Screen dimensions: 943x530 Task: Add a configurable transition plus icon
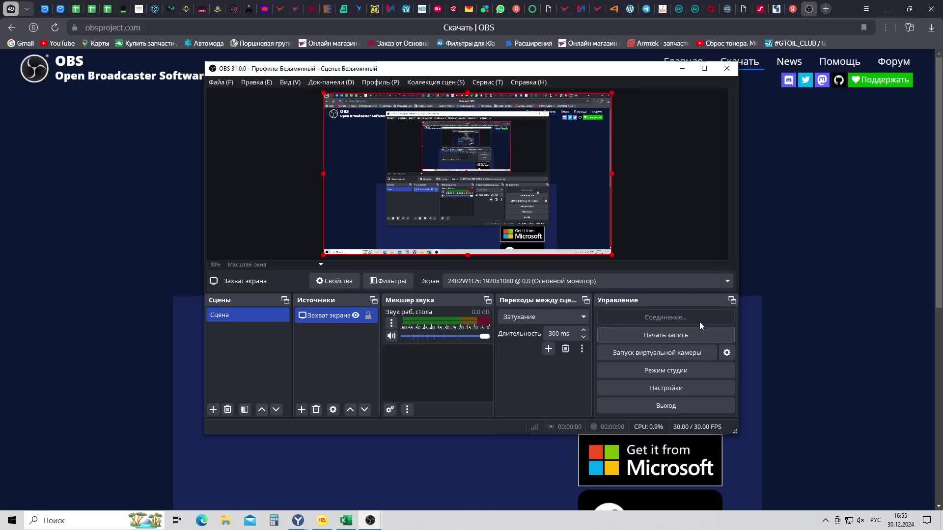tap(549, 348)
